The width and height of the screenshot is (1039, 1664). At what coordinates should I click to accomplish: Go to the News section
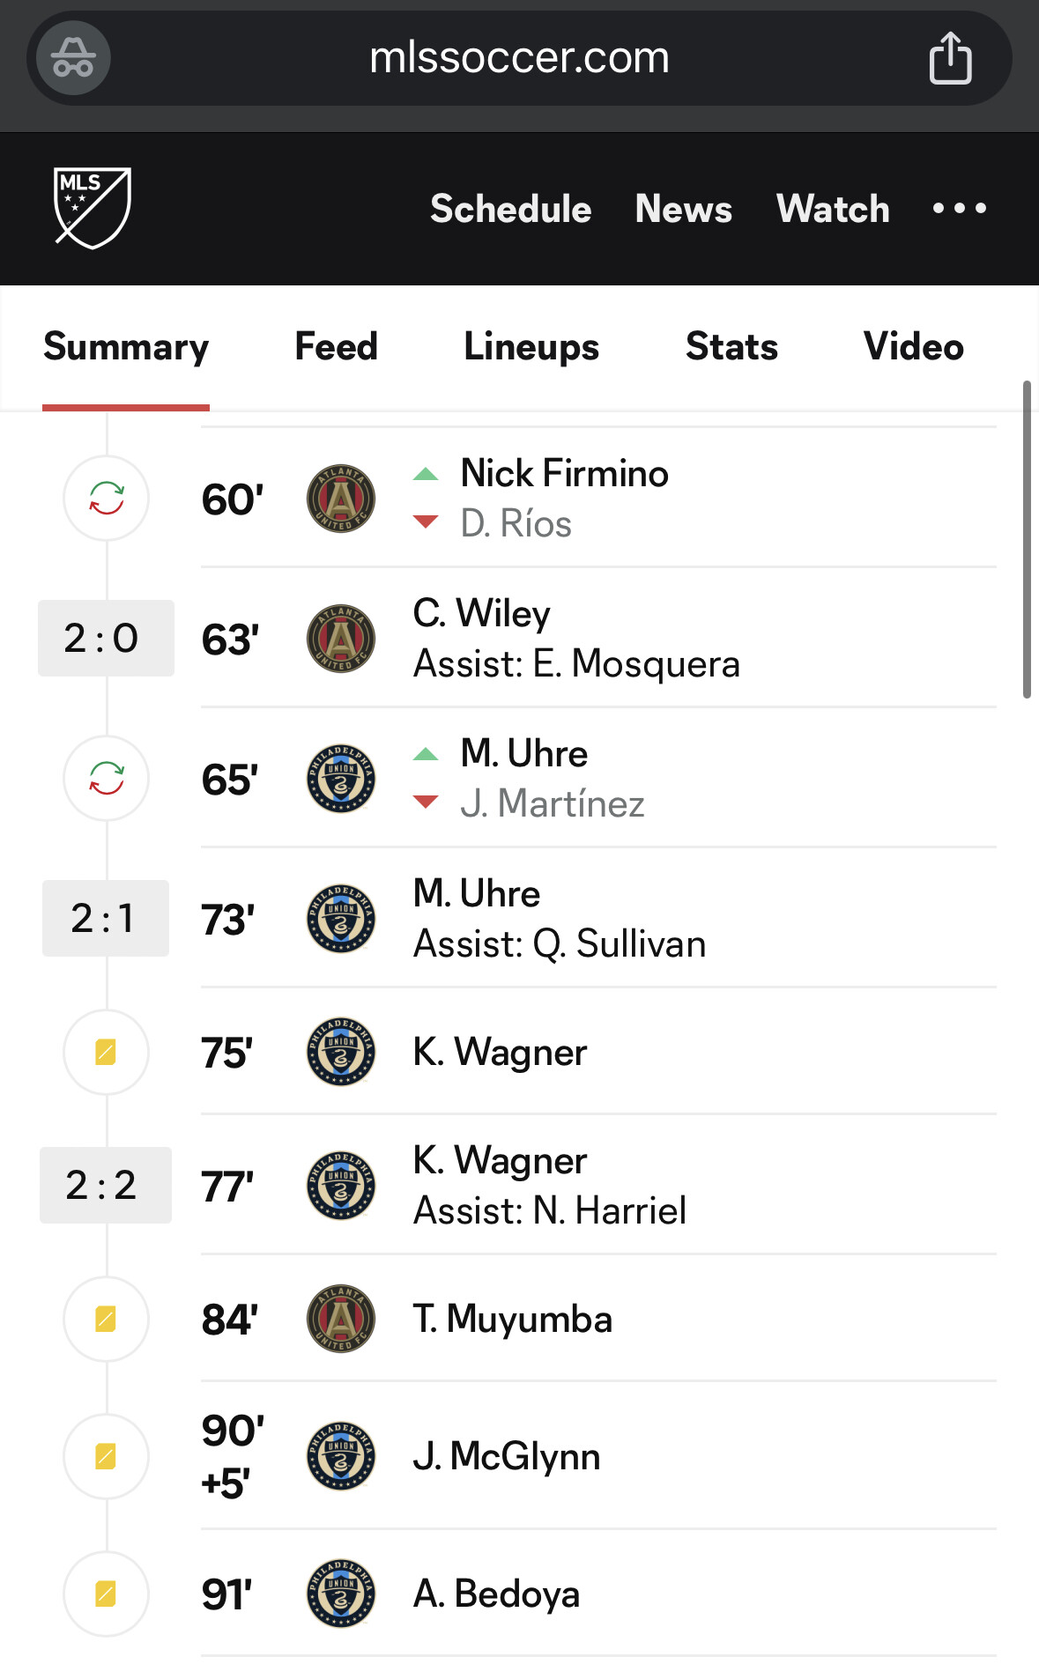pos(683,209)
